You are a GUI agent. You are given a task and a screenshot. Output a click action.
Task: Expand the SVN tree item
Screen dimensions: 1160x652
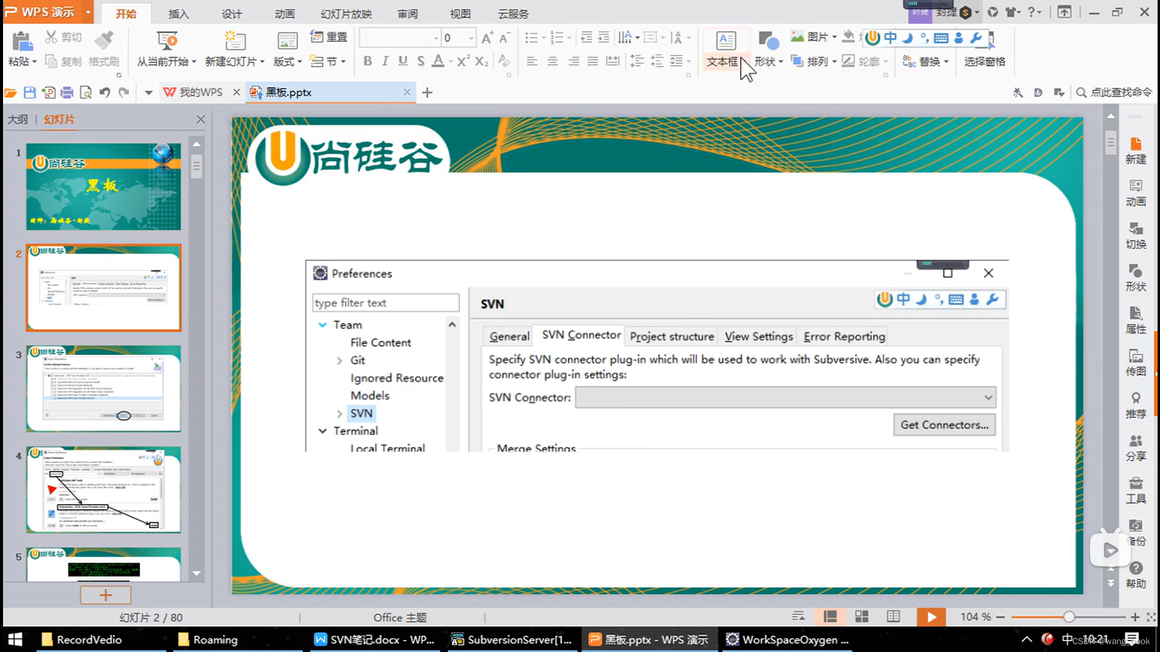[x=340, y=412]
